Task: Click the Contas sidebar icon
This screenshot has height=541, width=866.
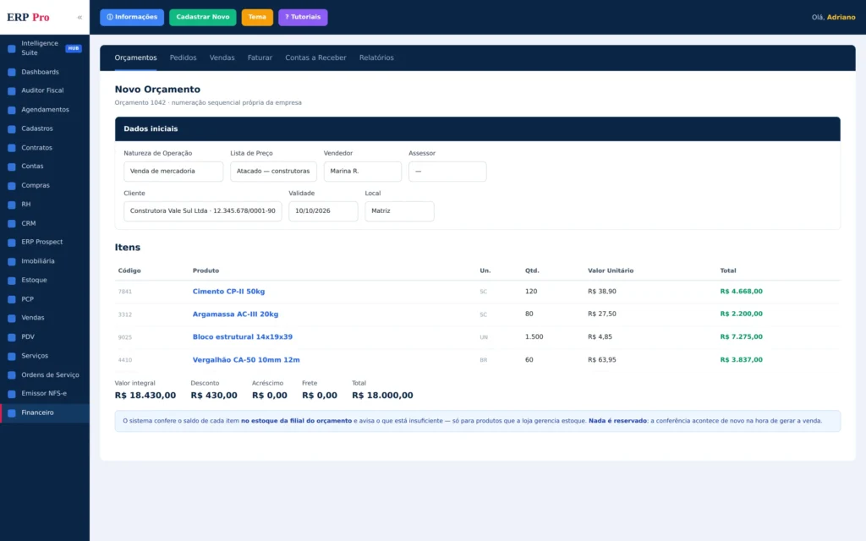Action: pos(12,167)
